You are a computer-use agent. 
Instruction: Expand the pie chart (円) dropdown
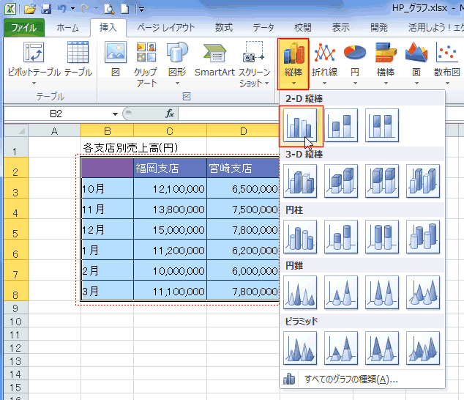(x=355, y=60)
